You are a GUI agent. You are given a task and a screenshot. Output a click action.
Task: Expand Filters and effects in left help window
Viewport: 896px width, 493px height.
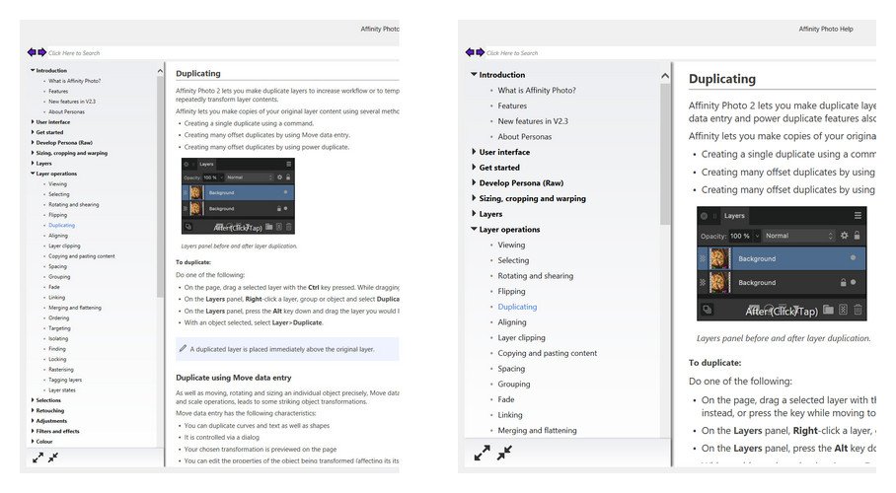[x=33, y=431]
